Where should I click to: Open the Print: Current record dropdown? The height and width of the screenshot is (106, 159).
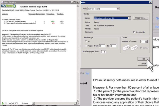[118, 9]
